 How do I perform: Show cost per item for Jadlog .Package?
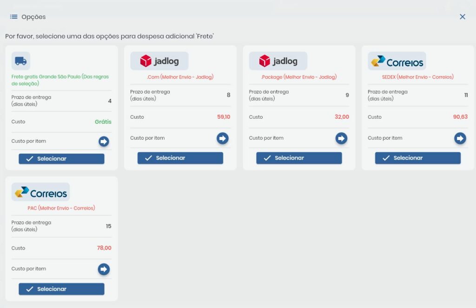341,138
